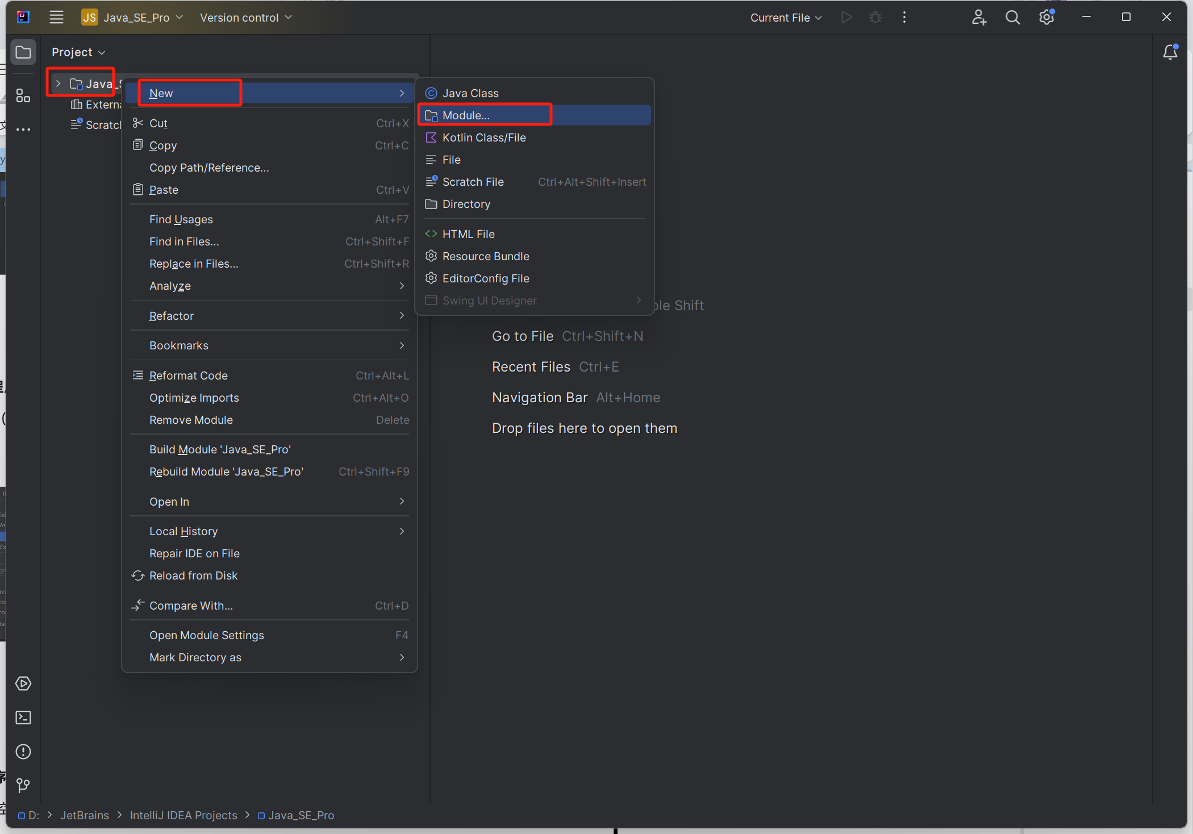Open the Project view selector dropdown
The image size is (1193, 834).
pyautogui.click(x=78, y=52)
